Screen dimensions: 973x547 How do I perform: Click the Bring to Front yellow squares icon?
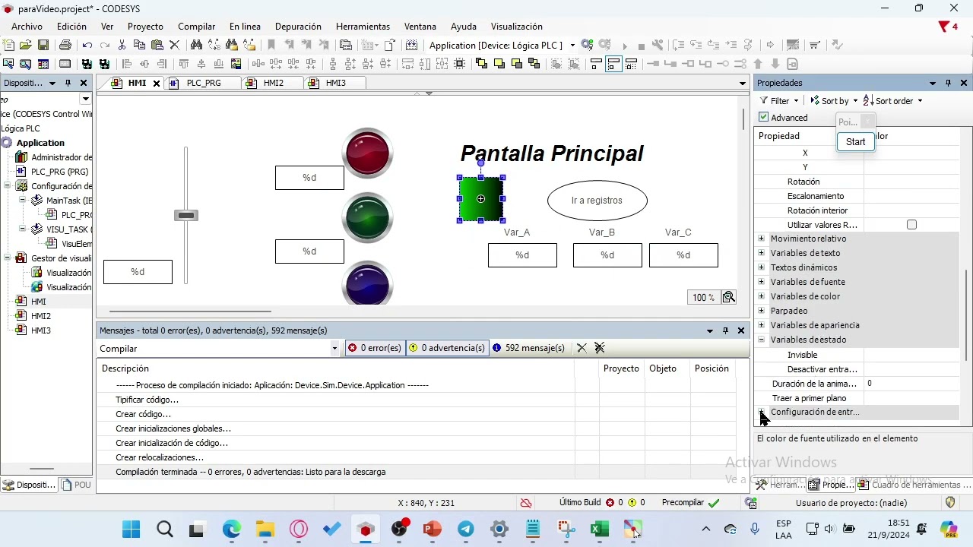coord(481,65)
